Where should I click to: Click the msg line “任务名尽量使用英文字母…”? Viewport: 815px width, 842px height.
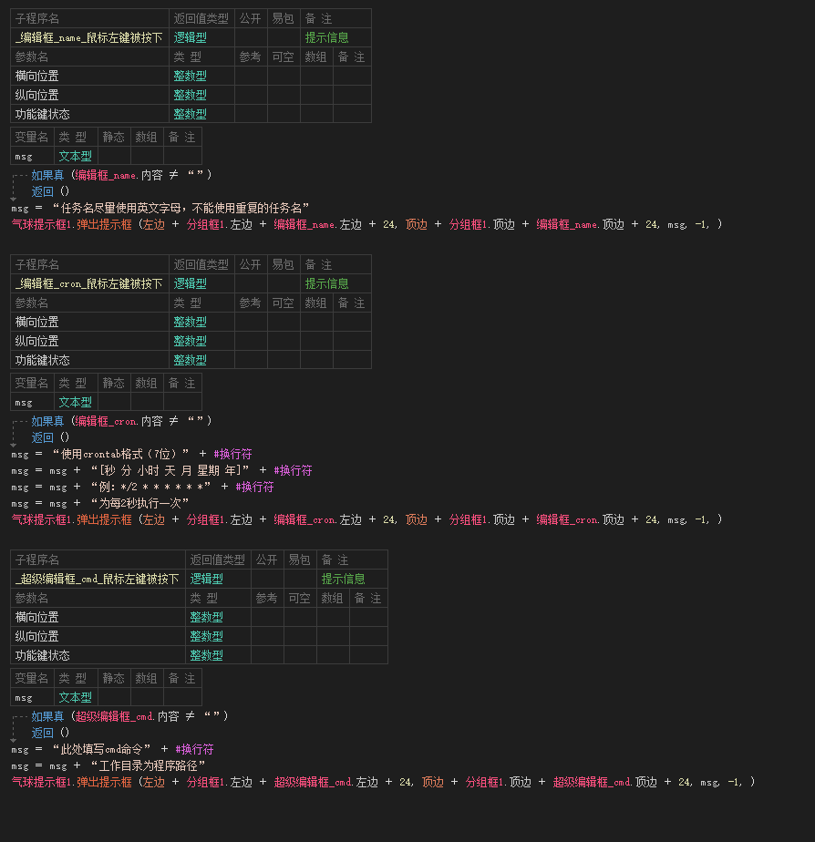click(x=160, y=209)
